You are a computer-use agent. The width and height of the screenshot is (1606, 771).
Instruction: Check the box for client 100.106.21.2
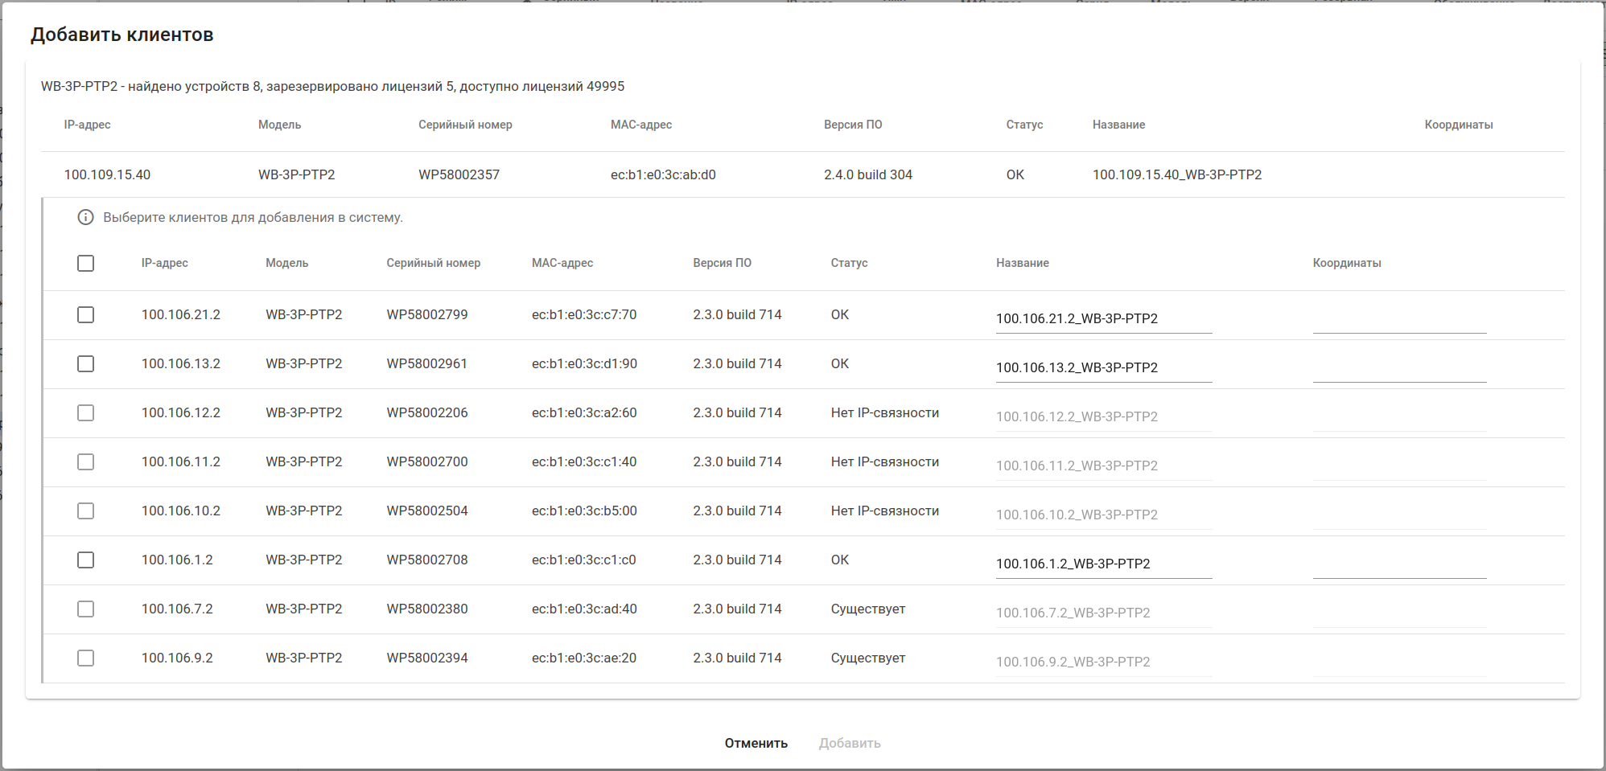pyautogui.click(x=85, y=315)
